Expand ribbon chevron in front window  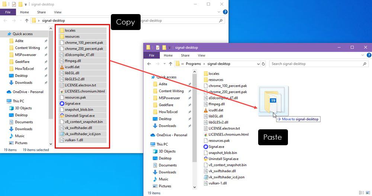pos(362,55)
